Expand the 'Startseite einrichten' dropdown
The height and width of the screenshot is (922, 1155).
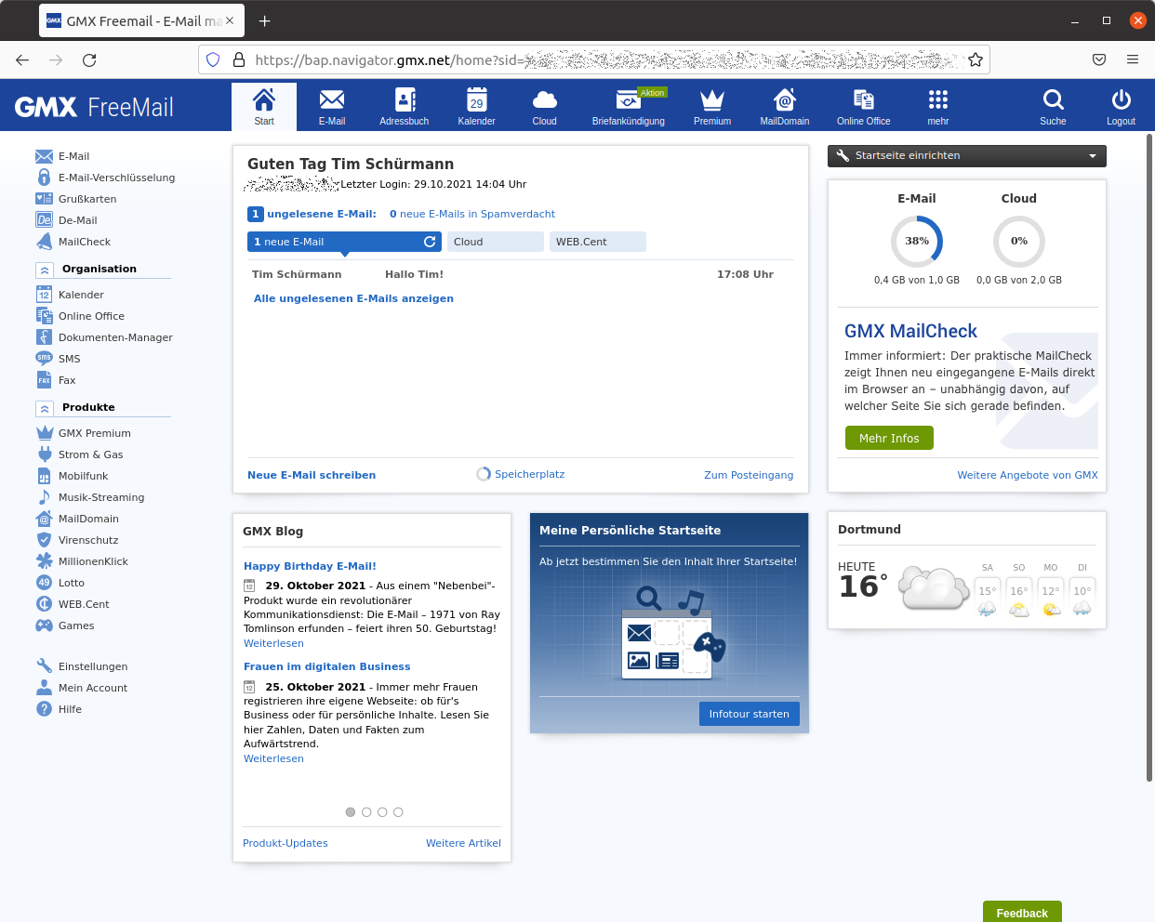point(967,156)
